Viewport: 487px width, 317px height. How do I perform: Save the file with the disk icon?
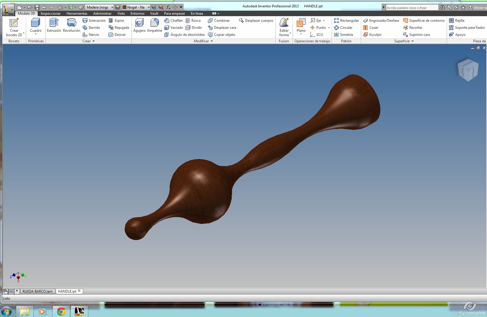(x=37, y=7)
